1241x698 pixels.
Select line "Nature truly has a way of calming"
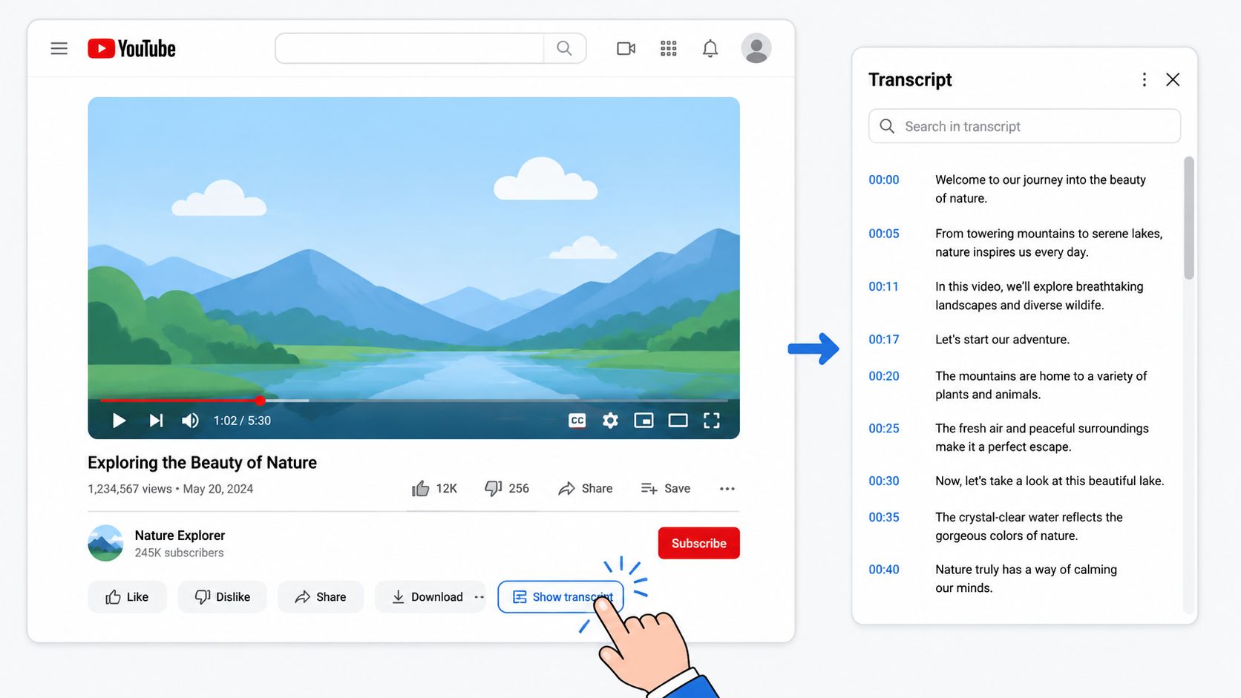1026,570
